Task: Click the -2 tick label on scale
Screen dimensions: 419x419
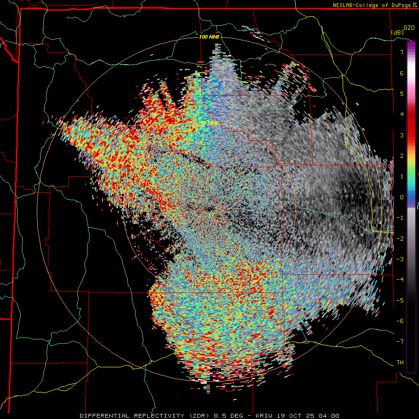Action: click(x=400, y=239)
